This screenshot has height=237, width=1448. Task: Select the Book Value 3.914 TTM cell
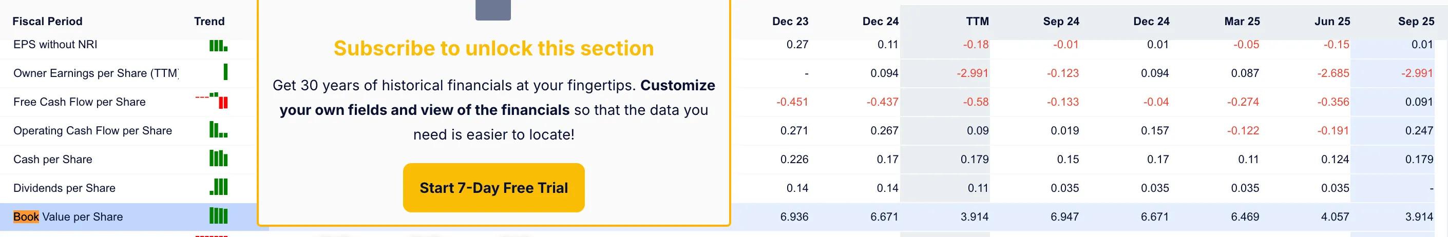tap(975, 217)
